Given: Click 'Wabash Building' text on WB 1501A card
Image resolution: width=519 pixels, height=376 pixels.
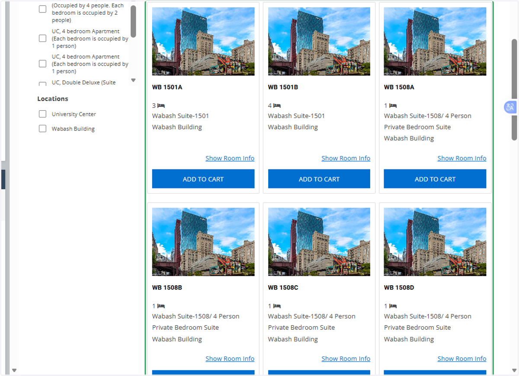Looking at the screenshot, I should point(177,127).
